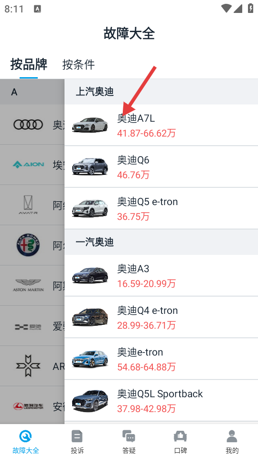Choose 奥迪Q5 e-tron from the list
258x460 pixels.
point(161,208)
